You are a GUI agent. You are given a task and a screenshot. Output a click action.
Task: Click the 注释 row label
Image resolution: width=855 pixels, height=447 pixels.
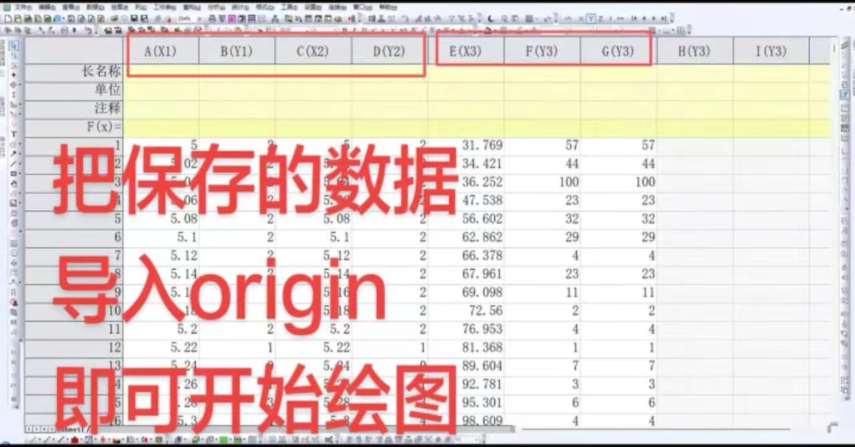coord(74,108)
